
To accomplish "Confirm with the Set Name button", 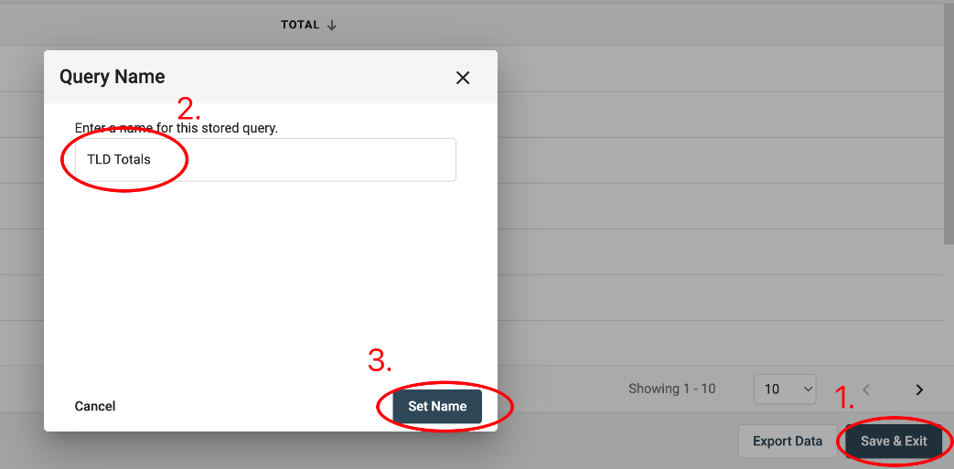I will [x=437, y=406].
